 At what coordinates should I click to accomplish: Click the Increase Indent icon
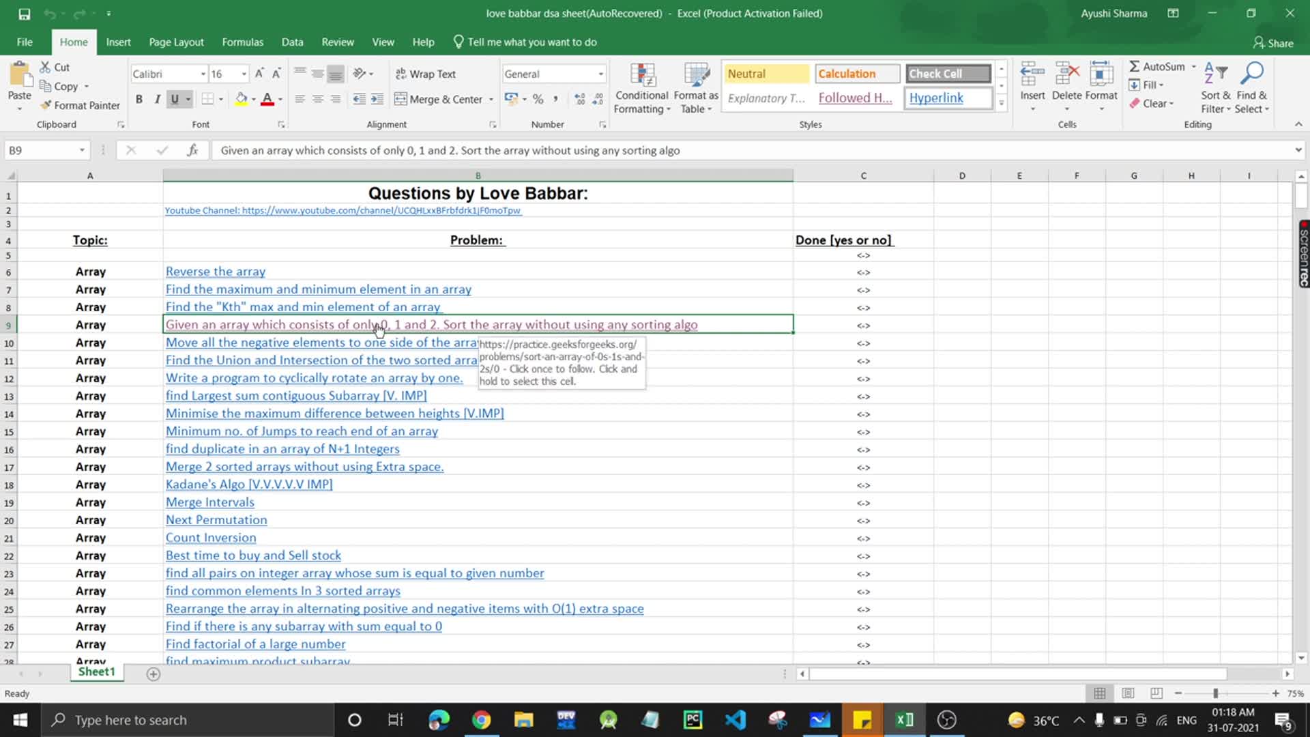pyautogui.click(x=377, y=99)
